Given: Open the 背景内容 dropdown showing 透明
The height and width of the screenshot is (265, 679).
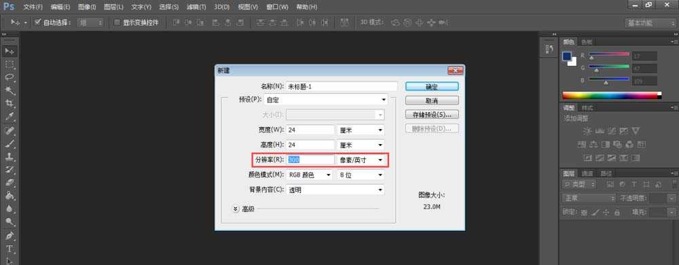Looking at the screenshot, I should (x=335, y=190).
